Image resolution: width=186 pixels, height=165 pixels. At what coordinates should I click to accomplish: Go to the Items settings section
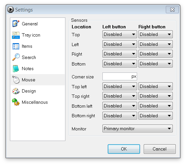38,46
